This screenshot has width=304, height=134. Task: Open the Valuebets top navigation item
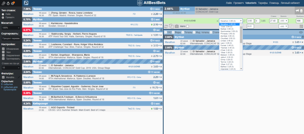251,3
